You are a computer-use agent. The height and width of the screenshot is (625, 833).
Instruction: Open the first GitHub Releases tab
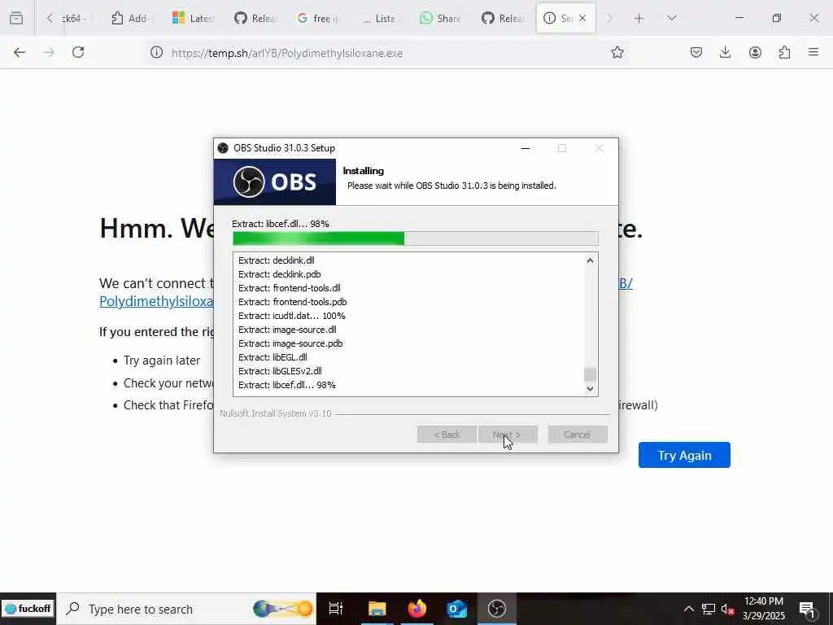pyautogui.click(x=255, y=18)
